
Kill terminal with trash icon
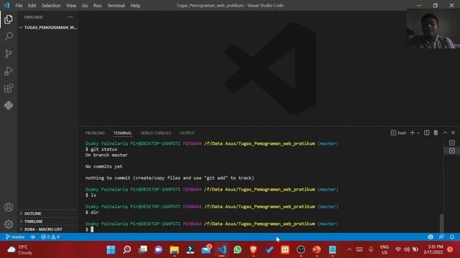(436, 133)
